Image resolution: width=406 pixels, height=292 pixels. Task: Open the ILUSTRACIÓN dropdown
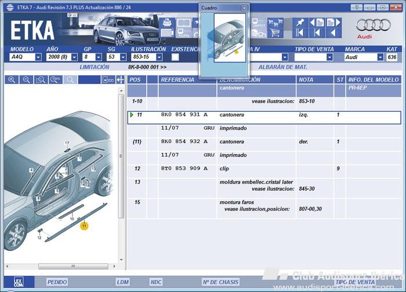tap(159, 57)
